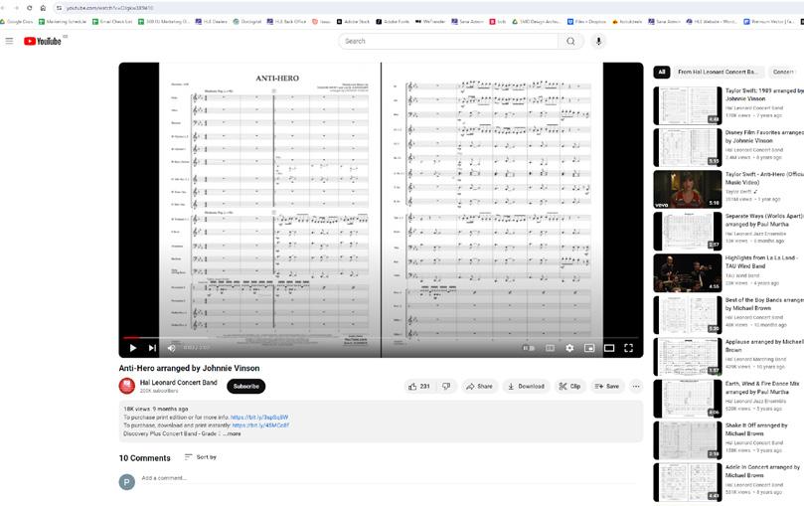
Task: Open Shake It Off arranged video
Action: coord(688,441)
